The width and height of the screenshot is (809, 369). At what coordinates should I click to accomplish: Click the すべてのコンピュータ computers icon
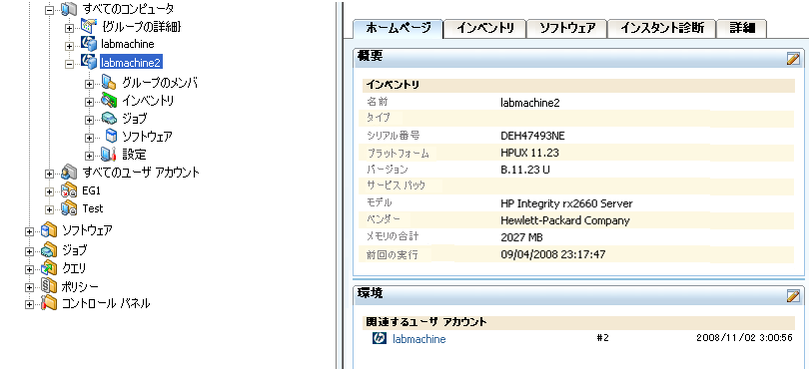point(69,8)
